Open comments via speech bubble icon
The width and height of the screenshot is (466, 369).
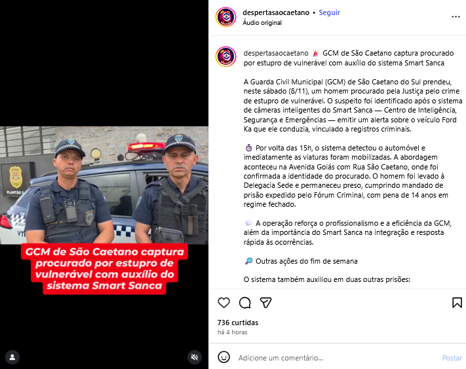[245, 302]
